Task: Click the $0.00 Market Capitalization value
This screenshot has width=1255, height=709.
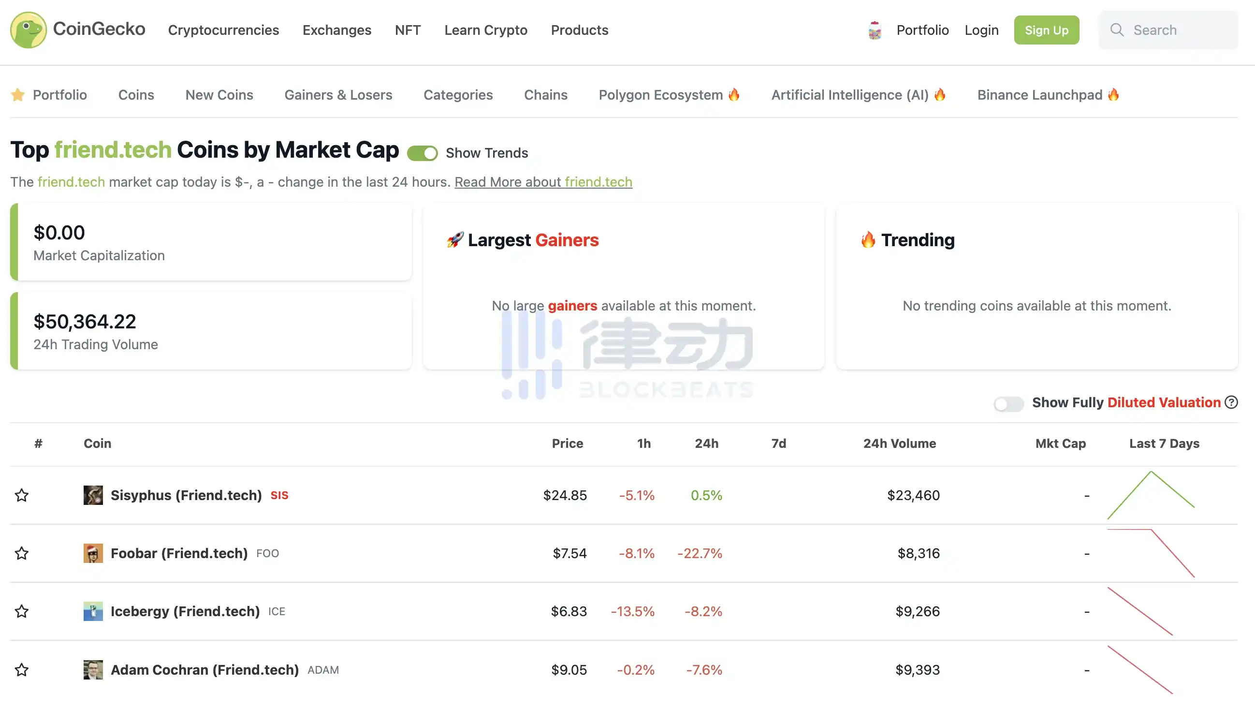Action: [x=59, y=233]
